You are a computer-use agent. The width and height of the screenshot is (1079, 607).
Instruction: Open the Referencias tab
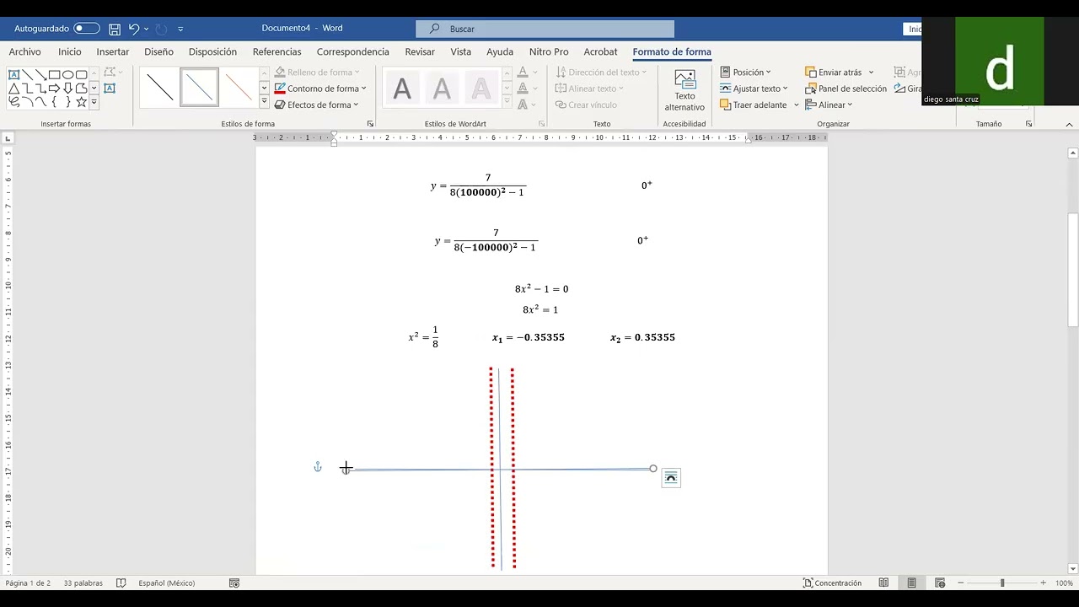(276, 51)
